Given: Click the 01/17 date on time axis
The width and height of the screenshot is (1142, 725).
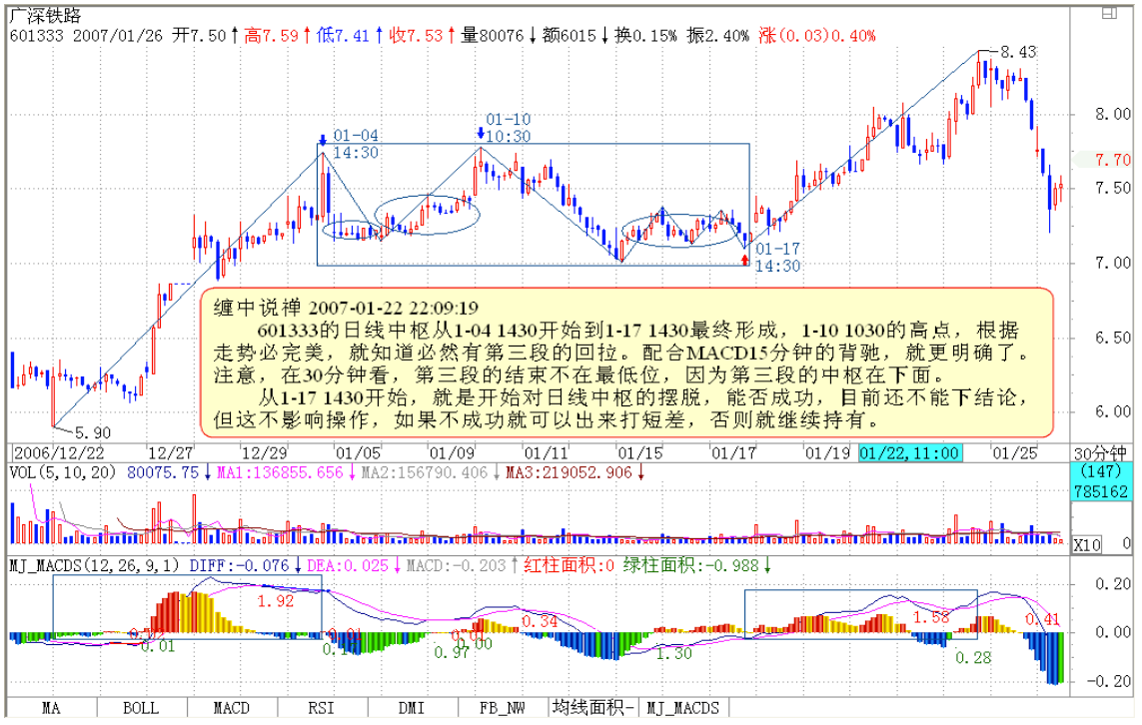Looking at the screenshot, I should pyautogui.click(x=733, y=453).
